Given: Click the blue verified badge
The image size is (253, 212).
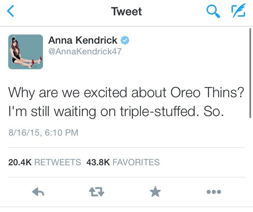Looking at the screenshot, I should pyautogui.click(x=125, y=40).
